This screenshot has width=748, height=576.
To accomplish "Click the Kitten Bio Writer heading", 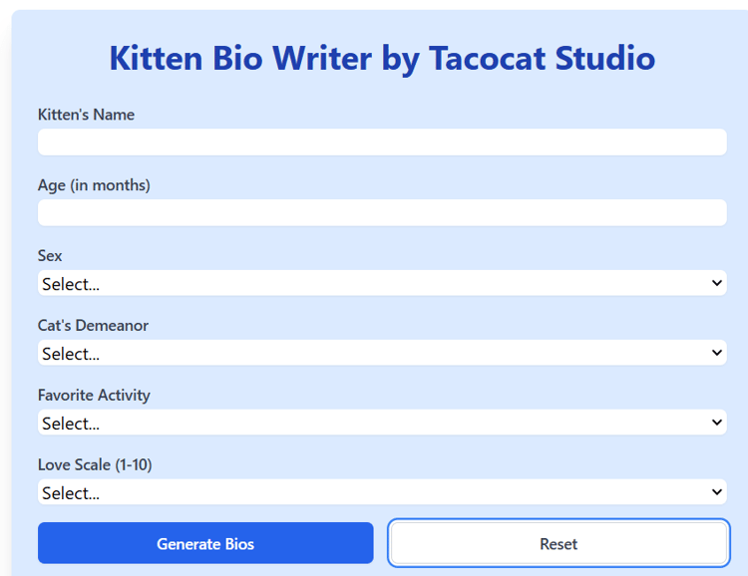I will pos(382,58).
